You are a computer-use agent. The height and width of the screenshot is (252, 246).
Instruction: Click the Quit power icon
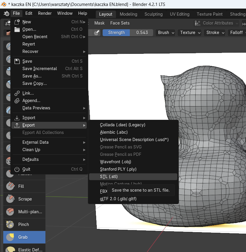click(17, 169)
